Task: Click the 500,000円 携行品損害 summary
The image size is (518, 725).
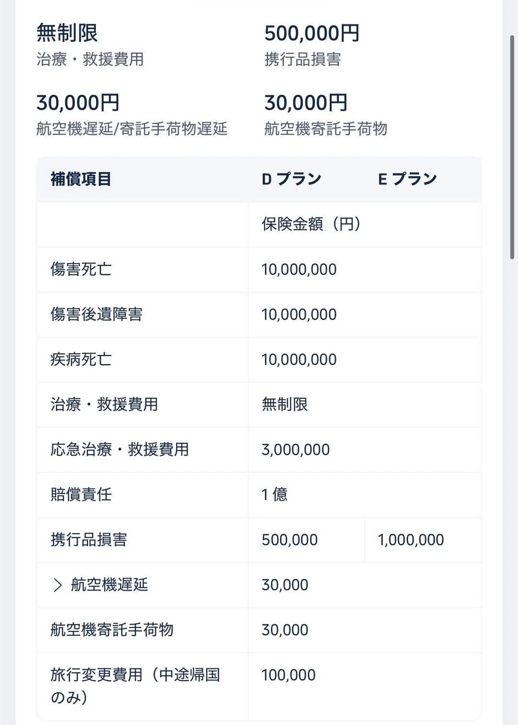Action: [312, 33]
